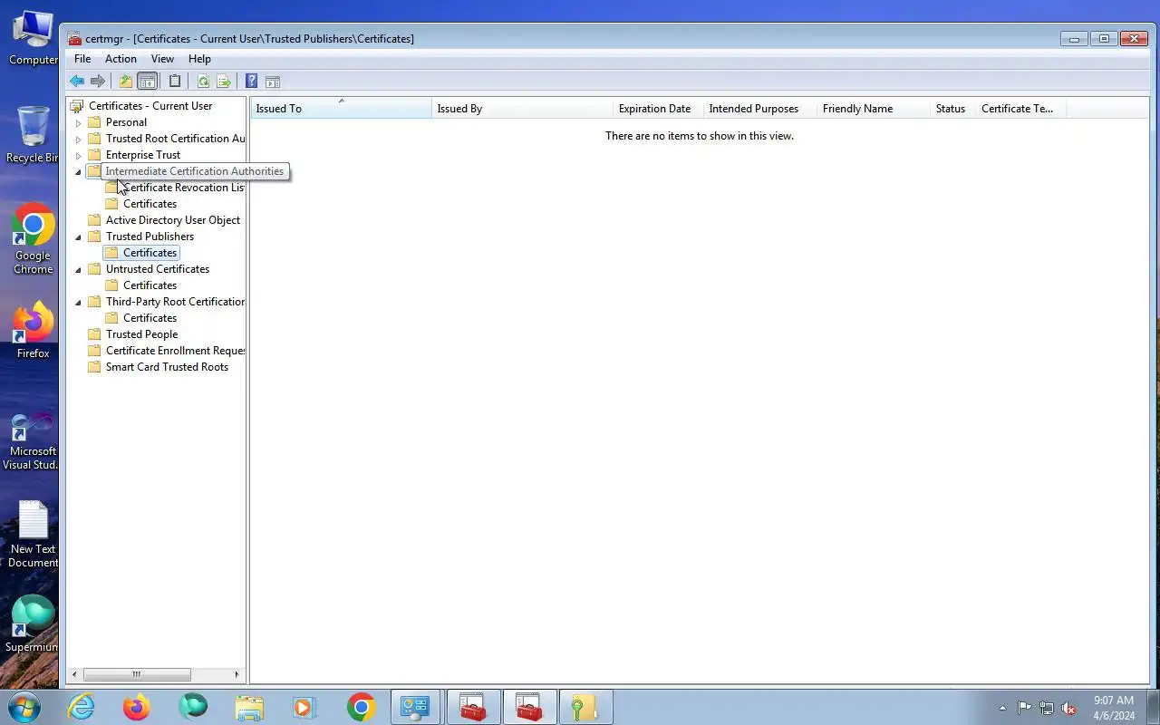Open Help using the question mark icon
This screenshot has width=1160, height=725.
click(252, 82)
